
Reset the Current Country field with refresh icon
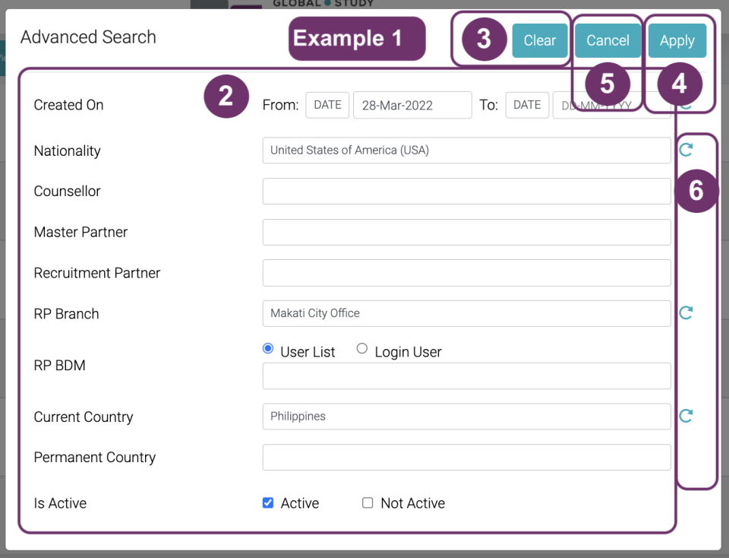(x=686, y=416)
